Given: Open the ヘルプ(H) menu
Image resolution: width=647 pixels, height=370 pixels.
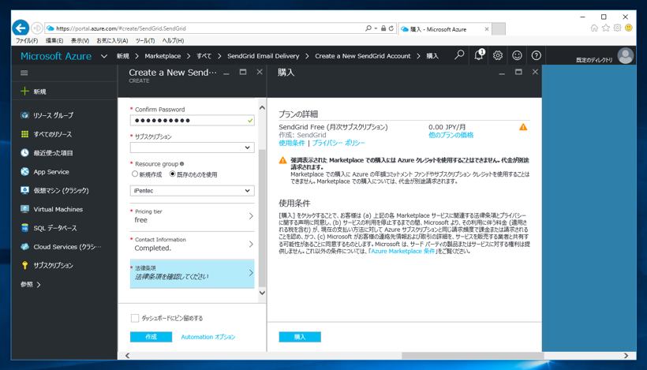Looking at the screenshot, I should pyautogui.click(x=173, y=40).
